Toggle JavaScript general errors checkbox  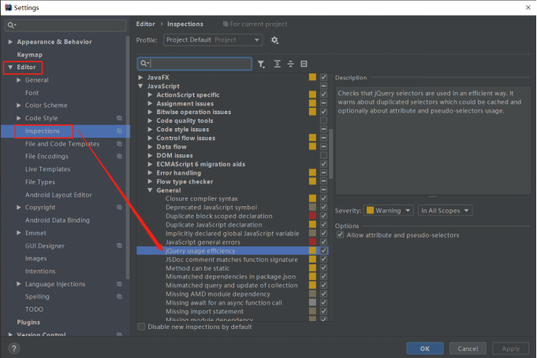pyautogui.click(x=323, y=242)
